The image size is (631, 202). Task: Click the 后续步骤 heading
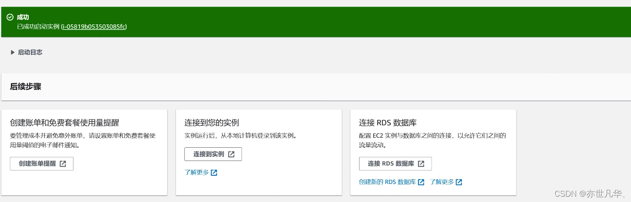(x=26, y=87)
